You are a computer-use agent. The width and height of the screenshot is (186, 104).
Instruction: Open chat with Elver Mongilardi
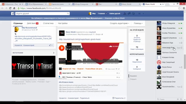coord(170,77)
